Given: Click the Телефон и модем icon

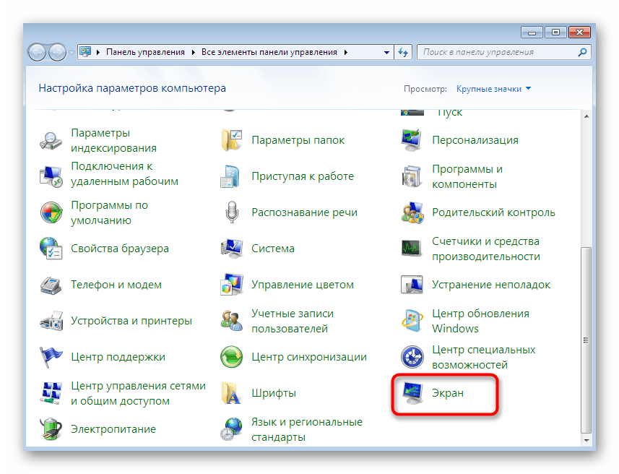Looking at the screenshot, I should (x=51, y=285).
